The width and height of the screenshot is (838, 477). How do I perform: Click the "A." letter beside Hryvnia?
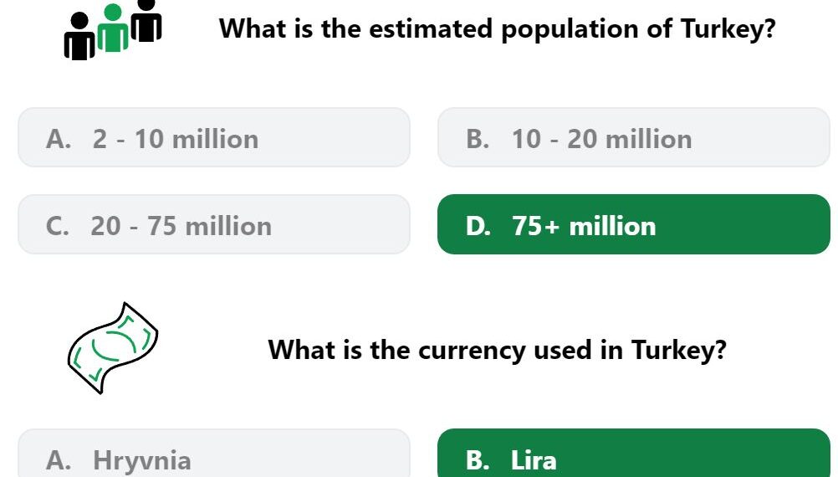tap(59, 460)
